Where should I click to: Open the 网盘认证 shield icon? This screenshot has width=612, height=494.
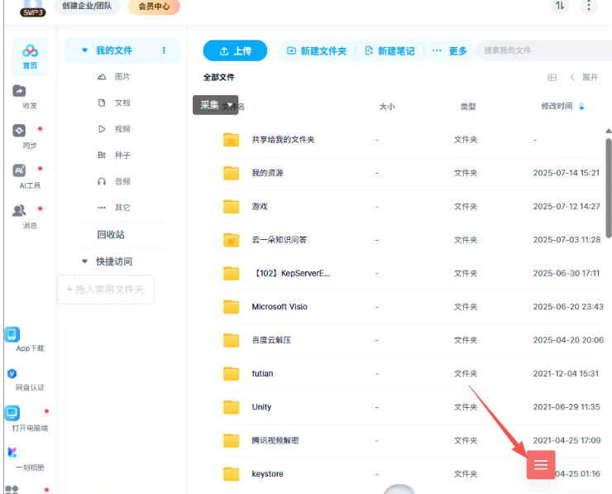coord(12,374)
